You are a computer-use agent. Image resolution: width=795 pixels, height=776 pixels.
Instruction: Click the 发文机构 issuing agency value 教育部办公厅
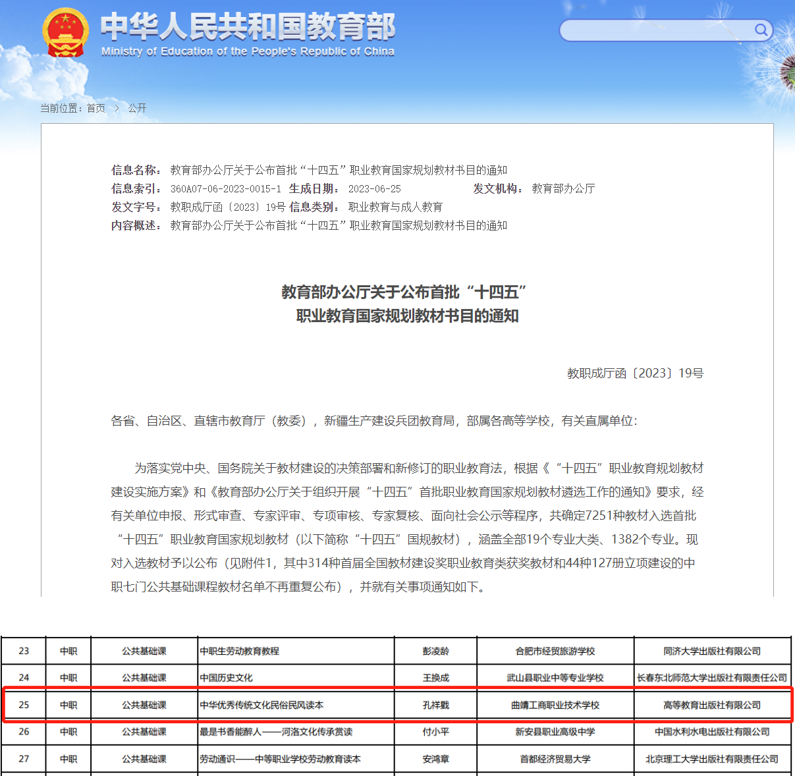pos(562,188)
